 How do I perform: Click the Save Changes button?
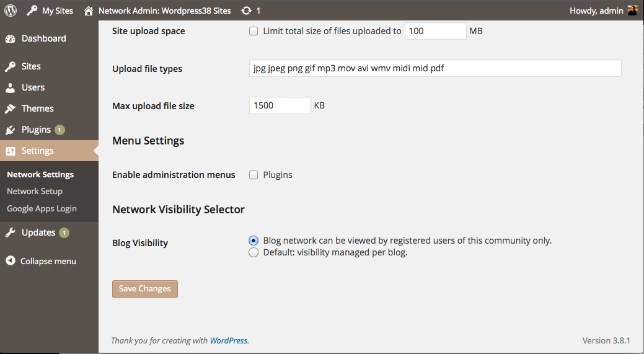(x=145, y=289)
